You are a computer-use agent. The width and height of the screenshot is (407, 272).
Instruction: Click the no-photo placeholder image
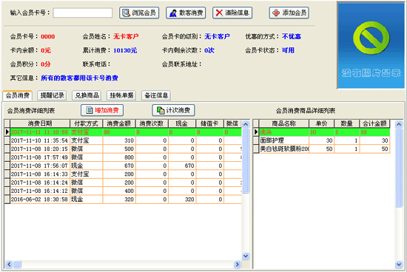[x=371, y=45]
